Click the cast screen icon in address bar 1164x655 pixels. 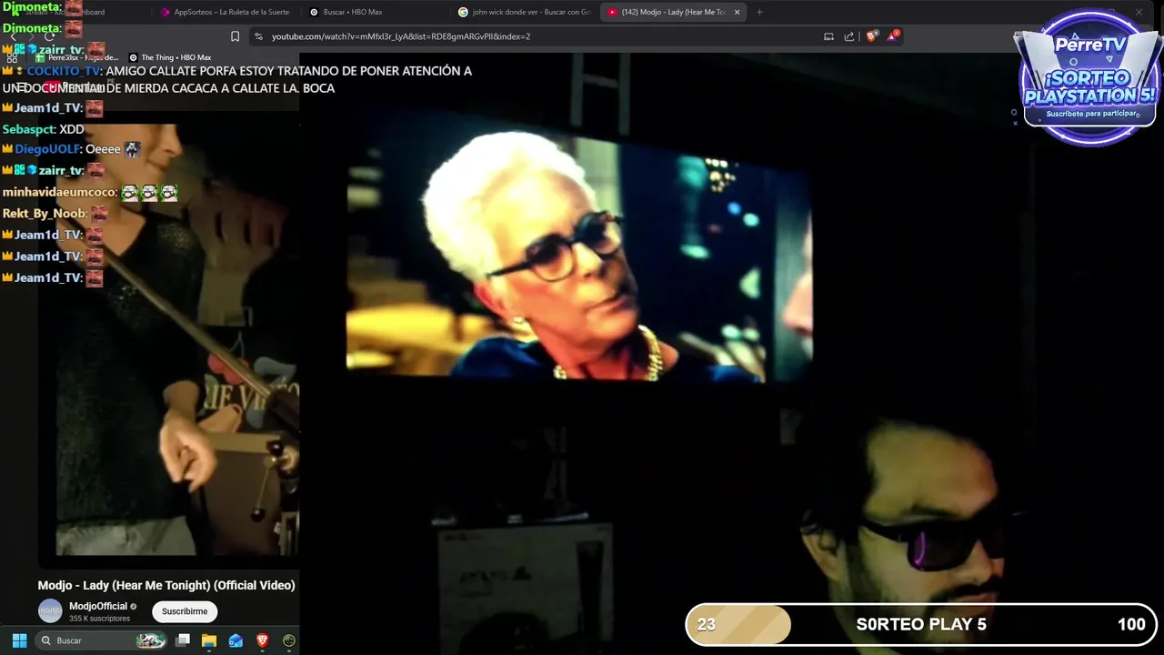(x=828, y=36)
